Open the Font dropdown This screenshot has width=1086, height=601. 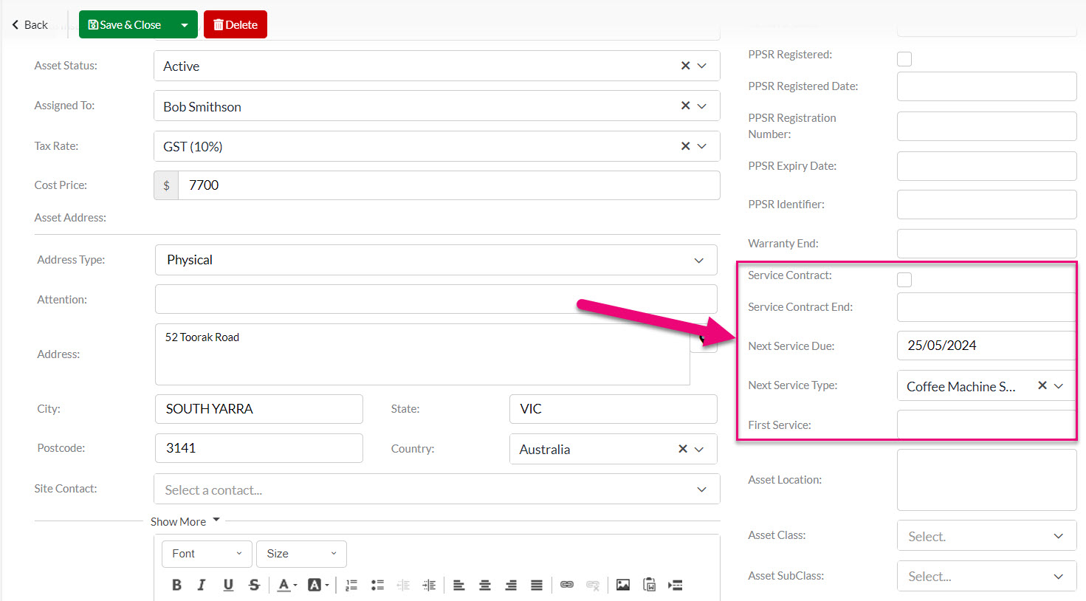[207, 554]
